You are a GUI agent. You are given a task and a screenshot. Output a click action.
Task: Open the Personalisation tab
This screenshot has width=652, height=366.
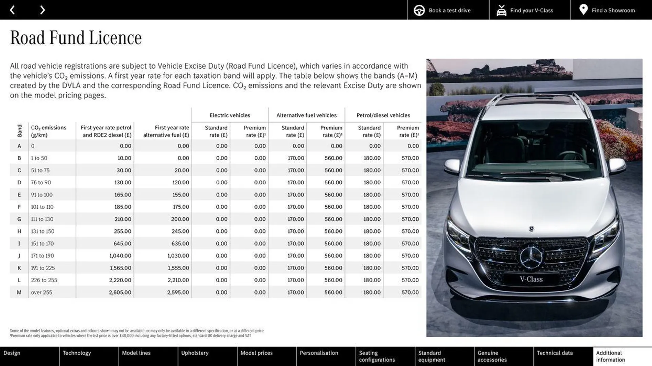point(326,356)
